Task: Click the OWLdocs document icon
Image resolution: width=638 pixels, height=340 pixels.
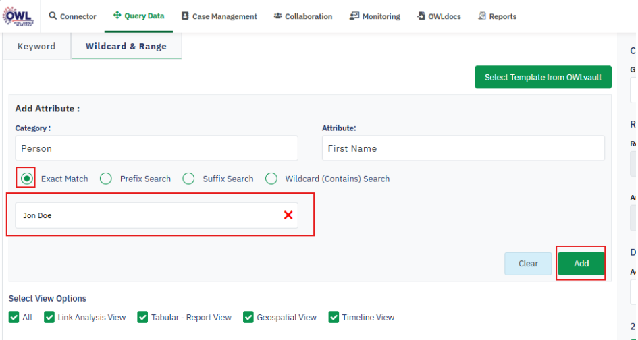Action: pyautogui.click(x=421, y=16)
